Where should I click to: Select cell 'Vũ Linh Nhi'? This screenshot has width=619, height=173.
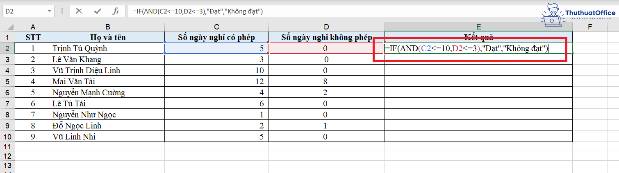tap(108, 137)
